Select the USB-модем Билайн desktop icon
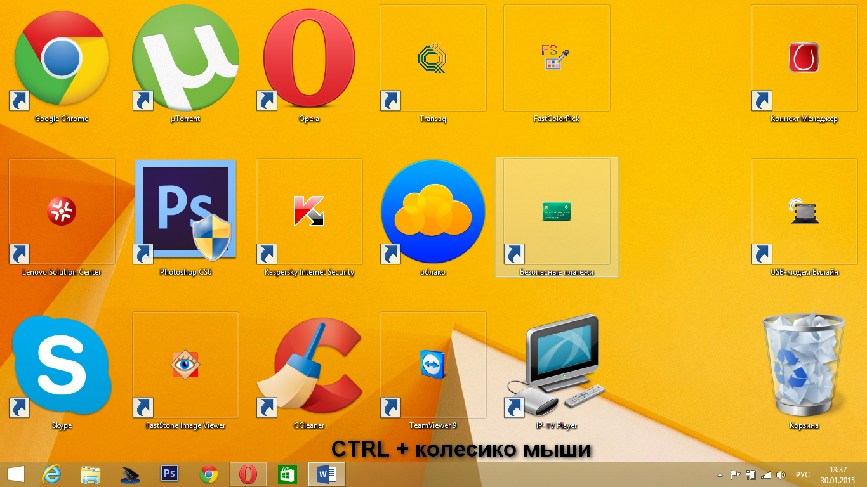The image size is (867, 487). pyautogui.click(x=804, y=211)
